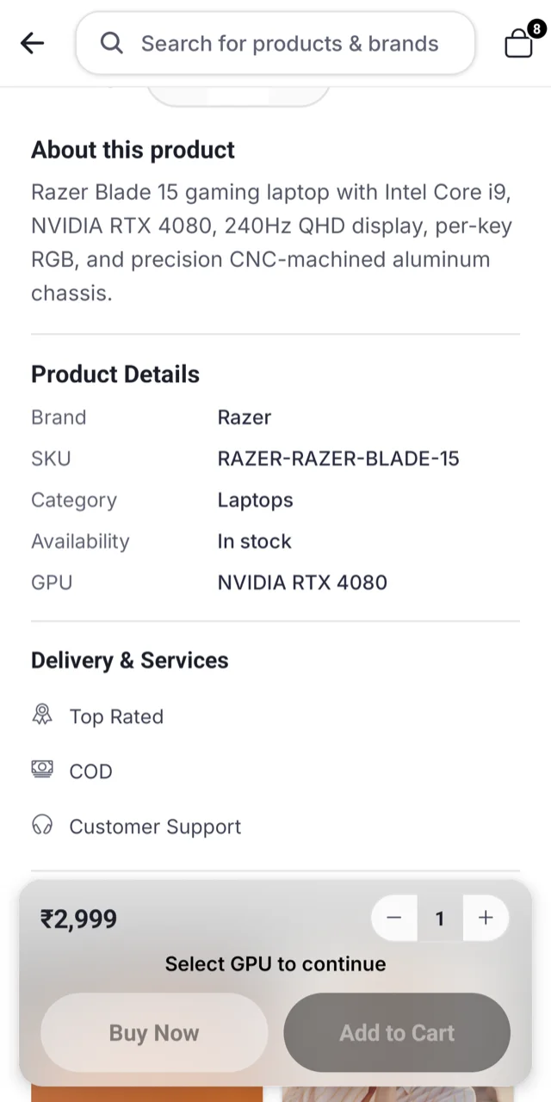Focus the products & brands search field
This screenshot has height=1102, width=551.
(275, 43)
